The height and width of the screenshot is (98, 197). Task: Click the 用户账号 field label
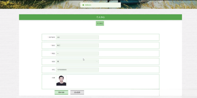[52, 37]
